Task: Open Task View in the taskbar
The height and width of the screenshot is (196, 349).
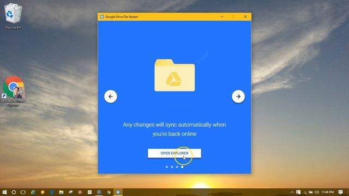Action: [x=23, y=192]
